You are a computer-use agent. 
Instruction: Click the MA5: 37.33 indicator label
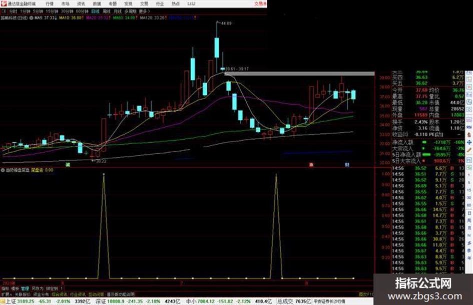click(x=46, y=18)
